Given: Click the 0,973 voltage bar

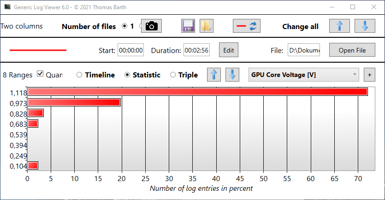Looking at the screenshot, I should (x=74, y=102).
